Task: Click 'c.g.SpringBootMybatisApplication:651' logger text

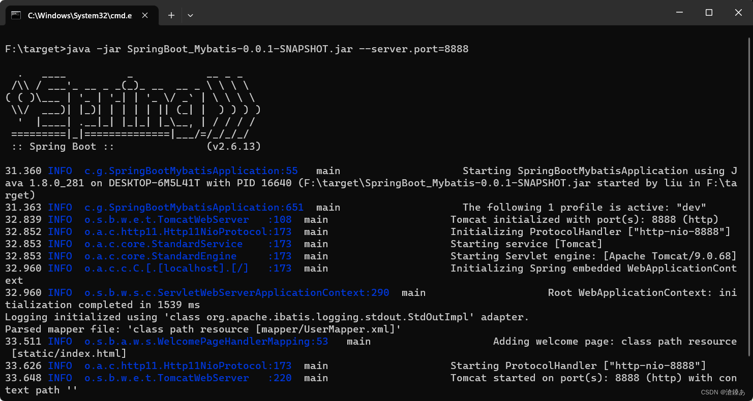Action: tap(194, 208)
